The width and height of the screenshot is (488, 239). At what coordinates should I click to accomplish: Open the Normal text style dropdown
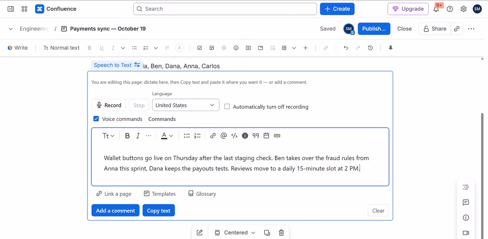(x=61, y=48)
